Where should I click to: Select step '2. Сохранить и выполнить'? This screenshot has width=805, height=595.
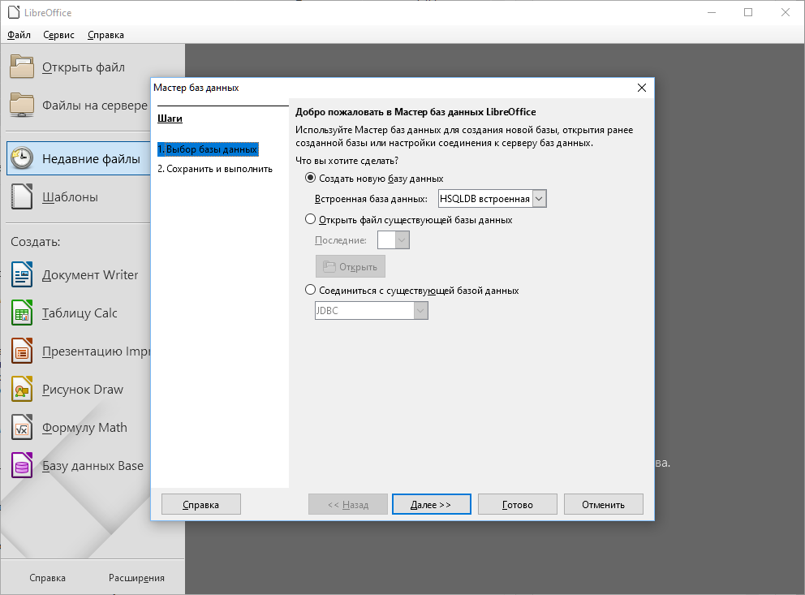(x=215, y=169)
